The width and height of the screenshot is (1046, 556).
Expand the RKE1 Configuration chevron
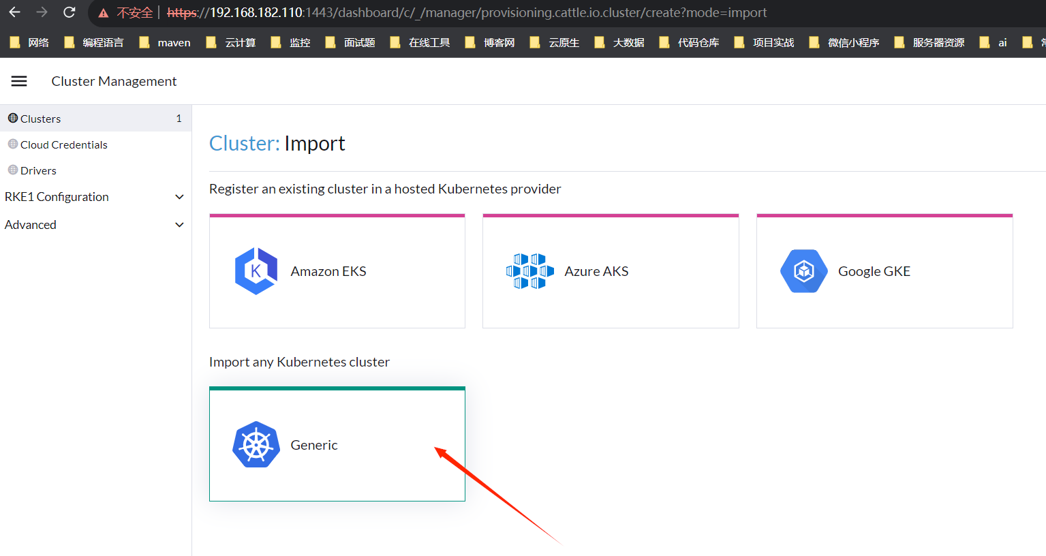[180, 197]
